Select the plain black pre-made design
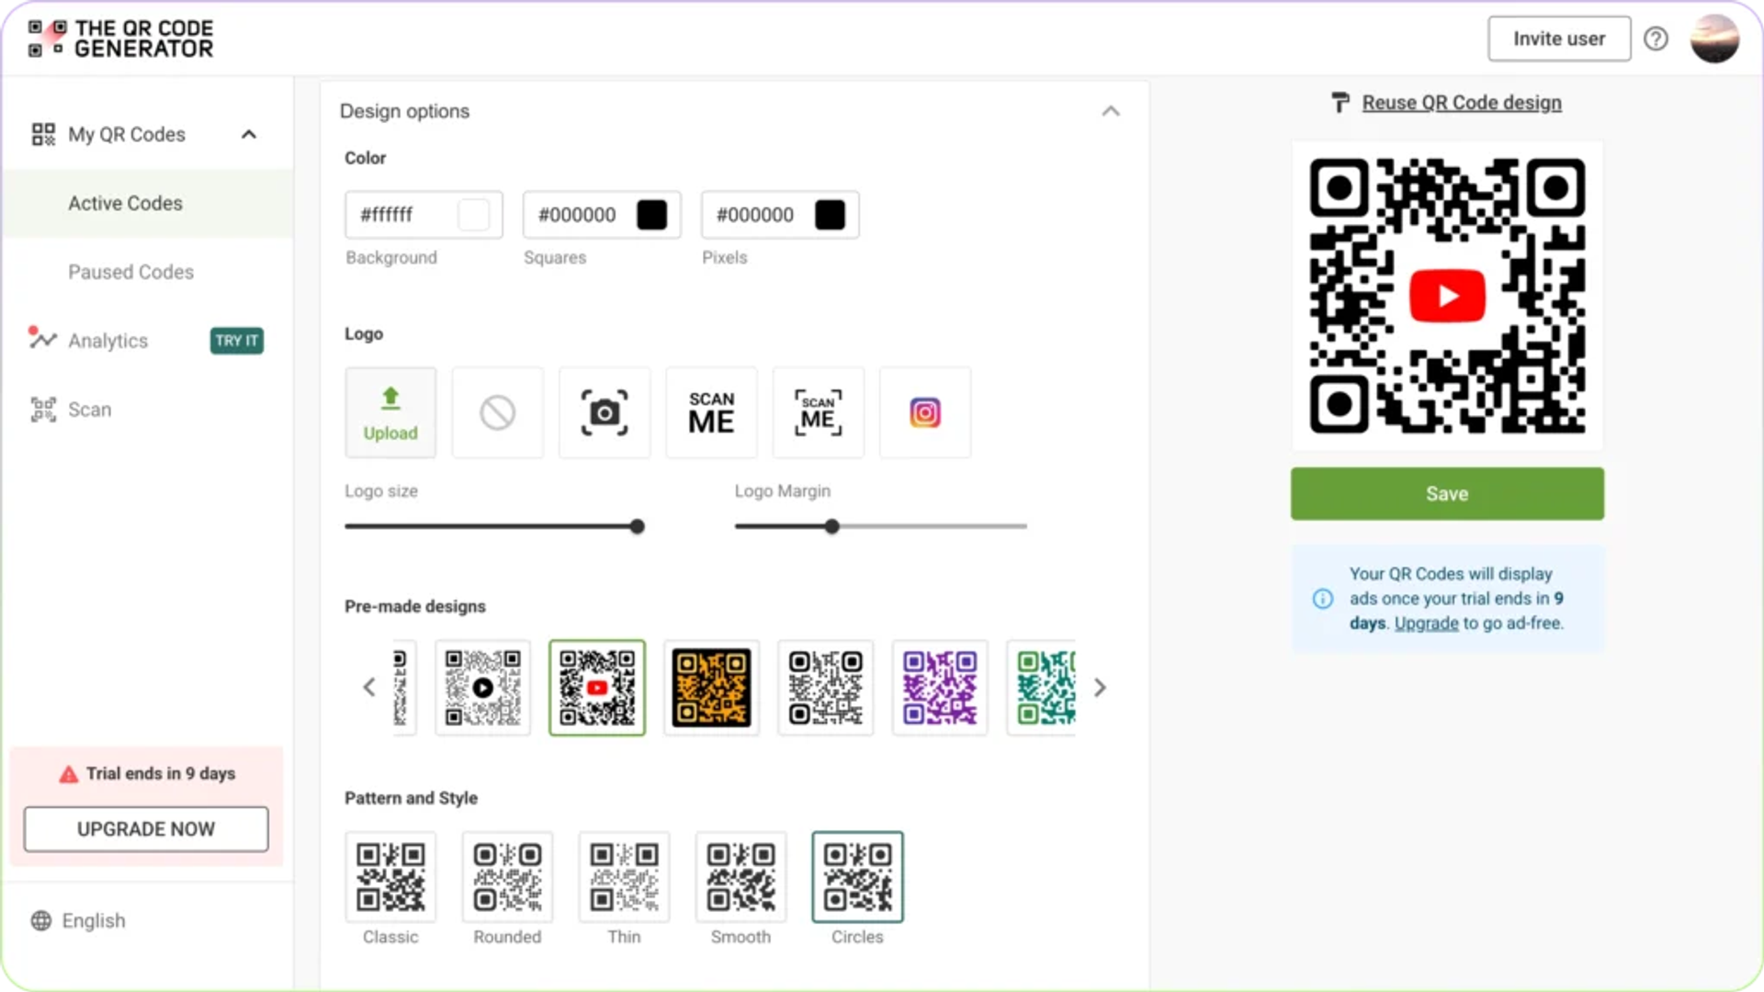The image size is (1764, 992). point(825,687)
